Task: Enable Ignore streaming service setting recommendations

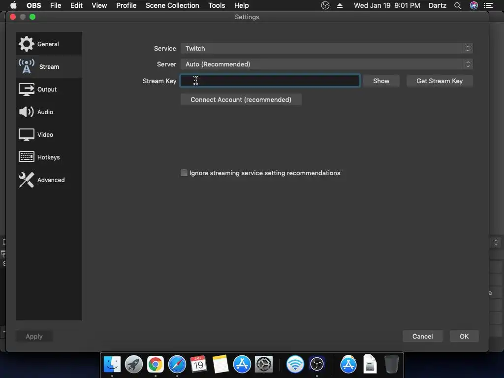Action: tap(184, 173)
